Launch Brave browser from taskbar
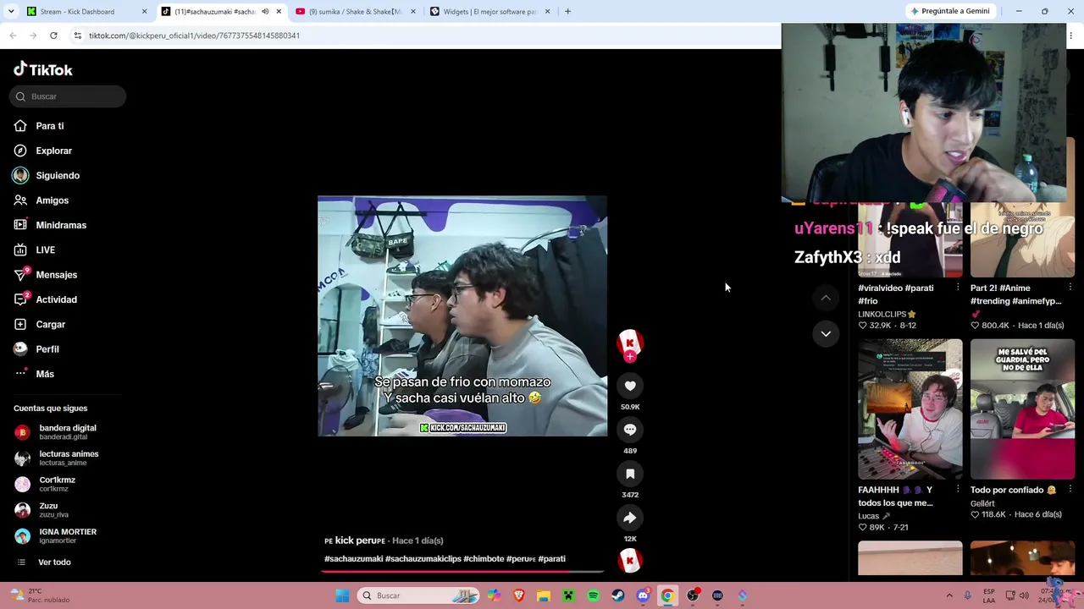 coord(518,595)
